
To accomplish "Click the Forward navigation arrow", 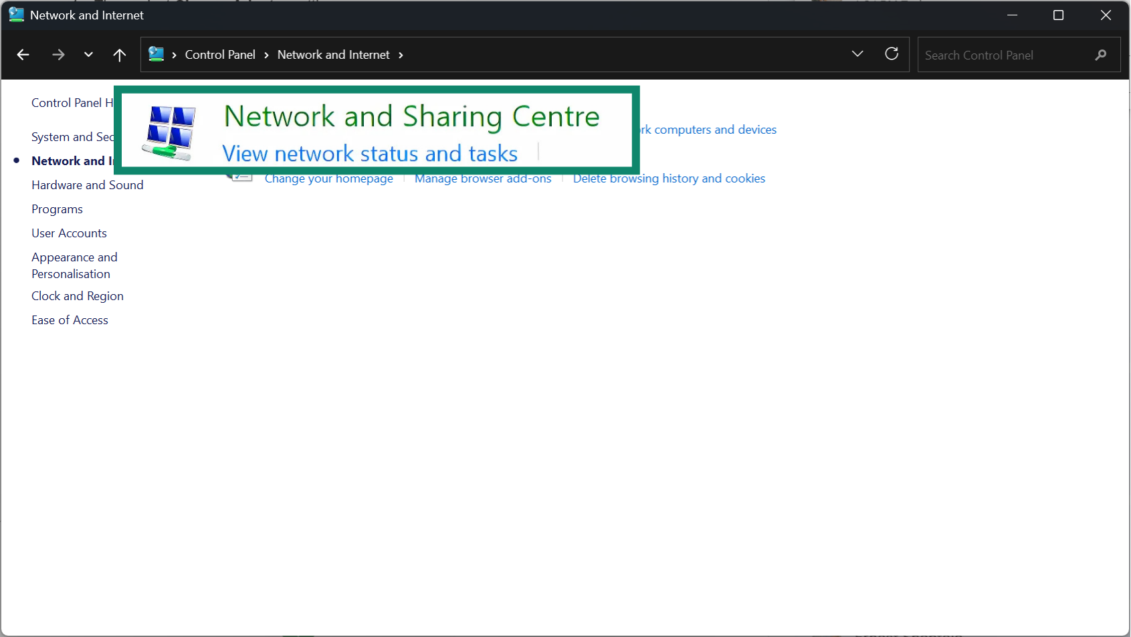I will [58, 55].
